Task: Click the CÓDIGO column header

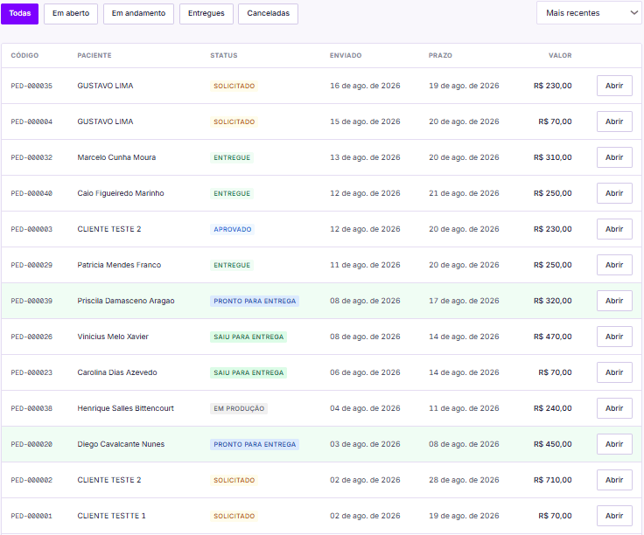Action: [x=24, y=55]
